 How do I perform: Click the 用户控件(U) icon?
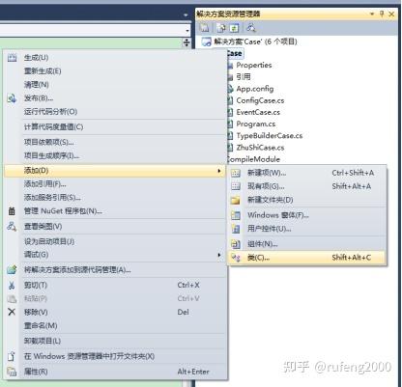tap(236, 229)
